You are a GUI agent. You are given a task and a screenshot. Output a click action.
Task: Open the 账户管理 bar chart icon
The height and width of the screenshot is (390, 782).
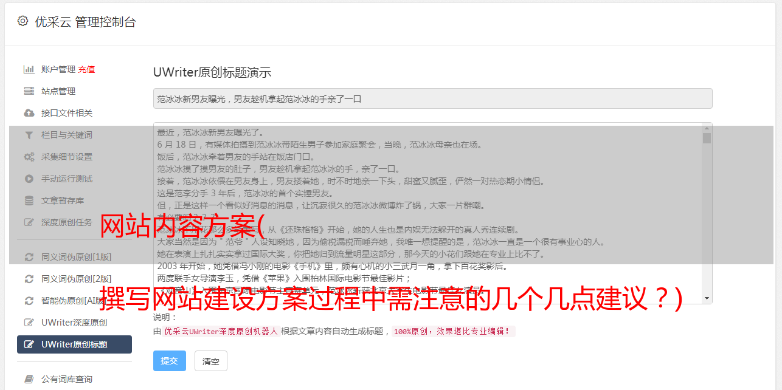[29, 69]
